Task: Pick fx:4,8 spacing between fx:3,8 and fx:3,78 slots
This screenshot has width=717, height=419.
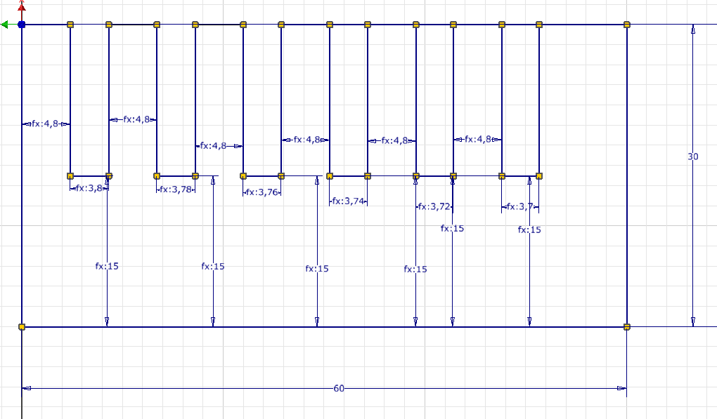Action: [x=137, y=119]
